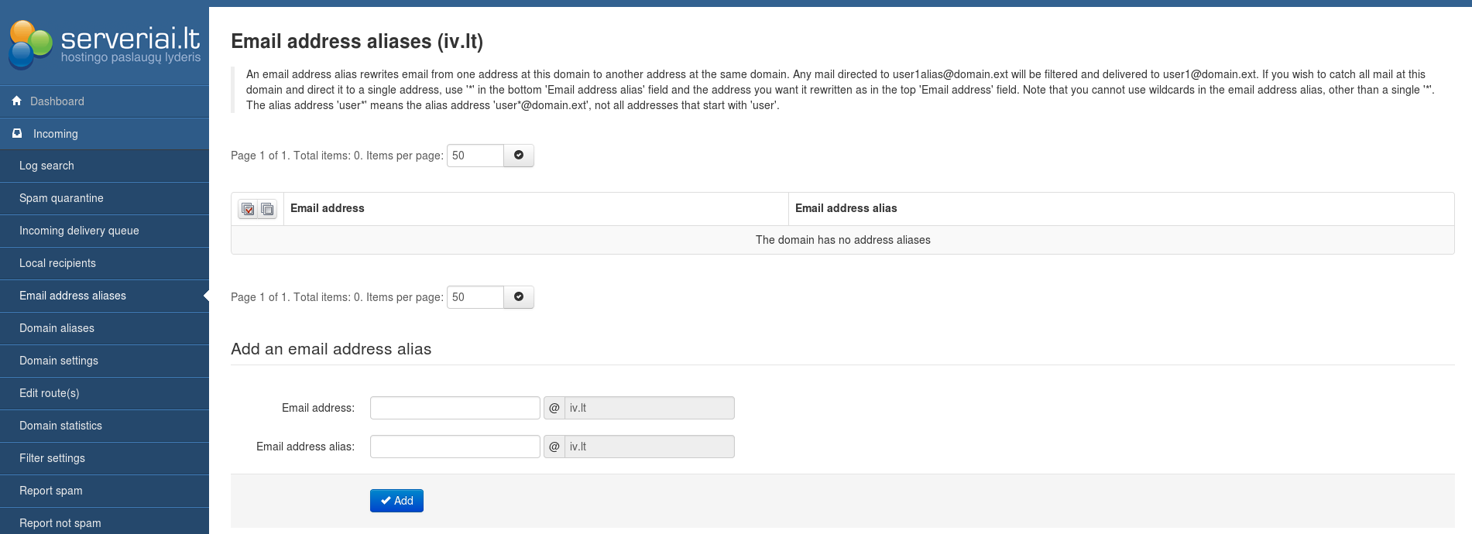Open Domain settings page

pos(59,361)
